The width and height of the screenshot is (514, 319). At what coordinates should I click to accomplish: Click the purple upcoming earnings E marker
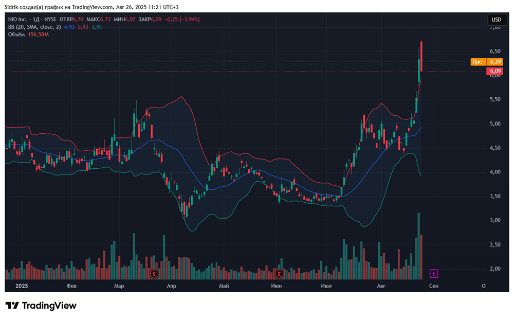pyautogui.click(x=434, y=273)
